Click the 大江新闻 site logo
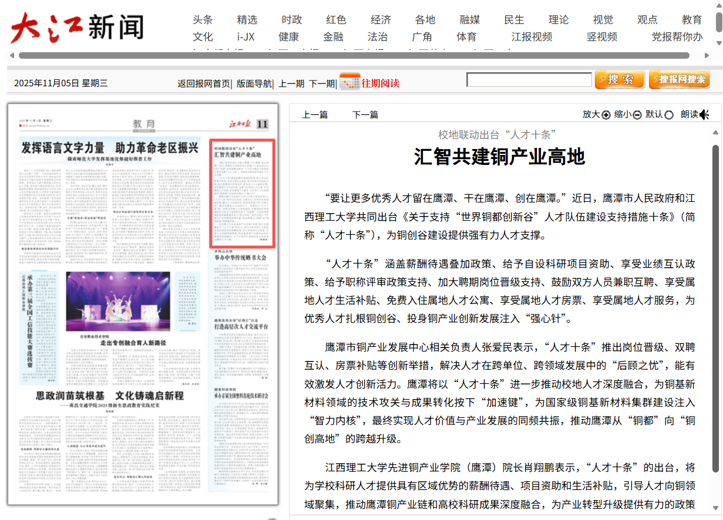Screen dimensions: 723x520 click(77, 28)
